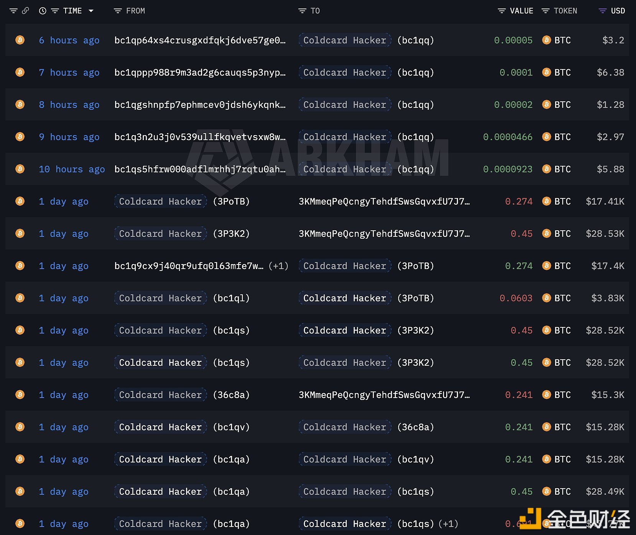Click the Bitcoin chain icon on the $17.41K row
Image resolution: width=636 pixels, height=535 pixels.
pyautogui.click(x=20, y=201)
